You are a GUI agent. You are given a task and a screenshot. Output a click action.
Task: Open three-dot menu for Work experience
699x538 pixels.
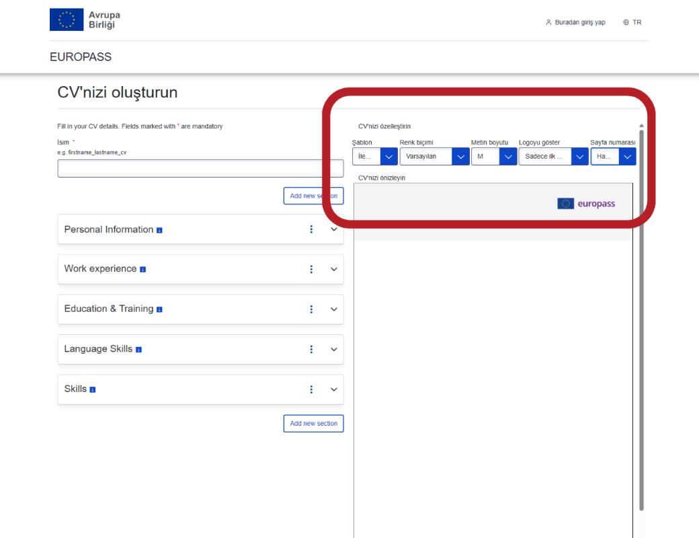(311, 270)
